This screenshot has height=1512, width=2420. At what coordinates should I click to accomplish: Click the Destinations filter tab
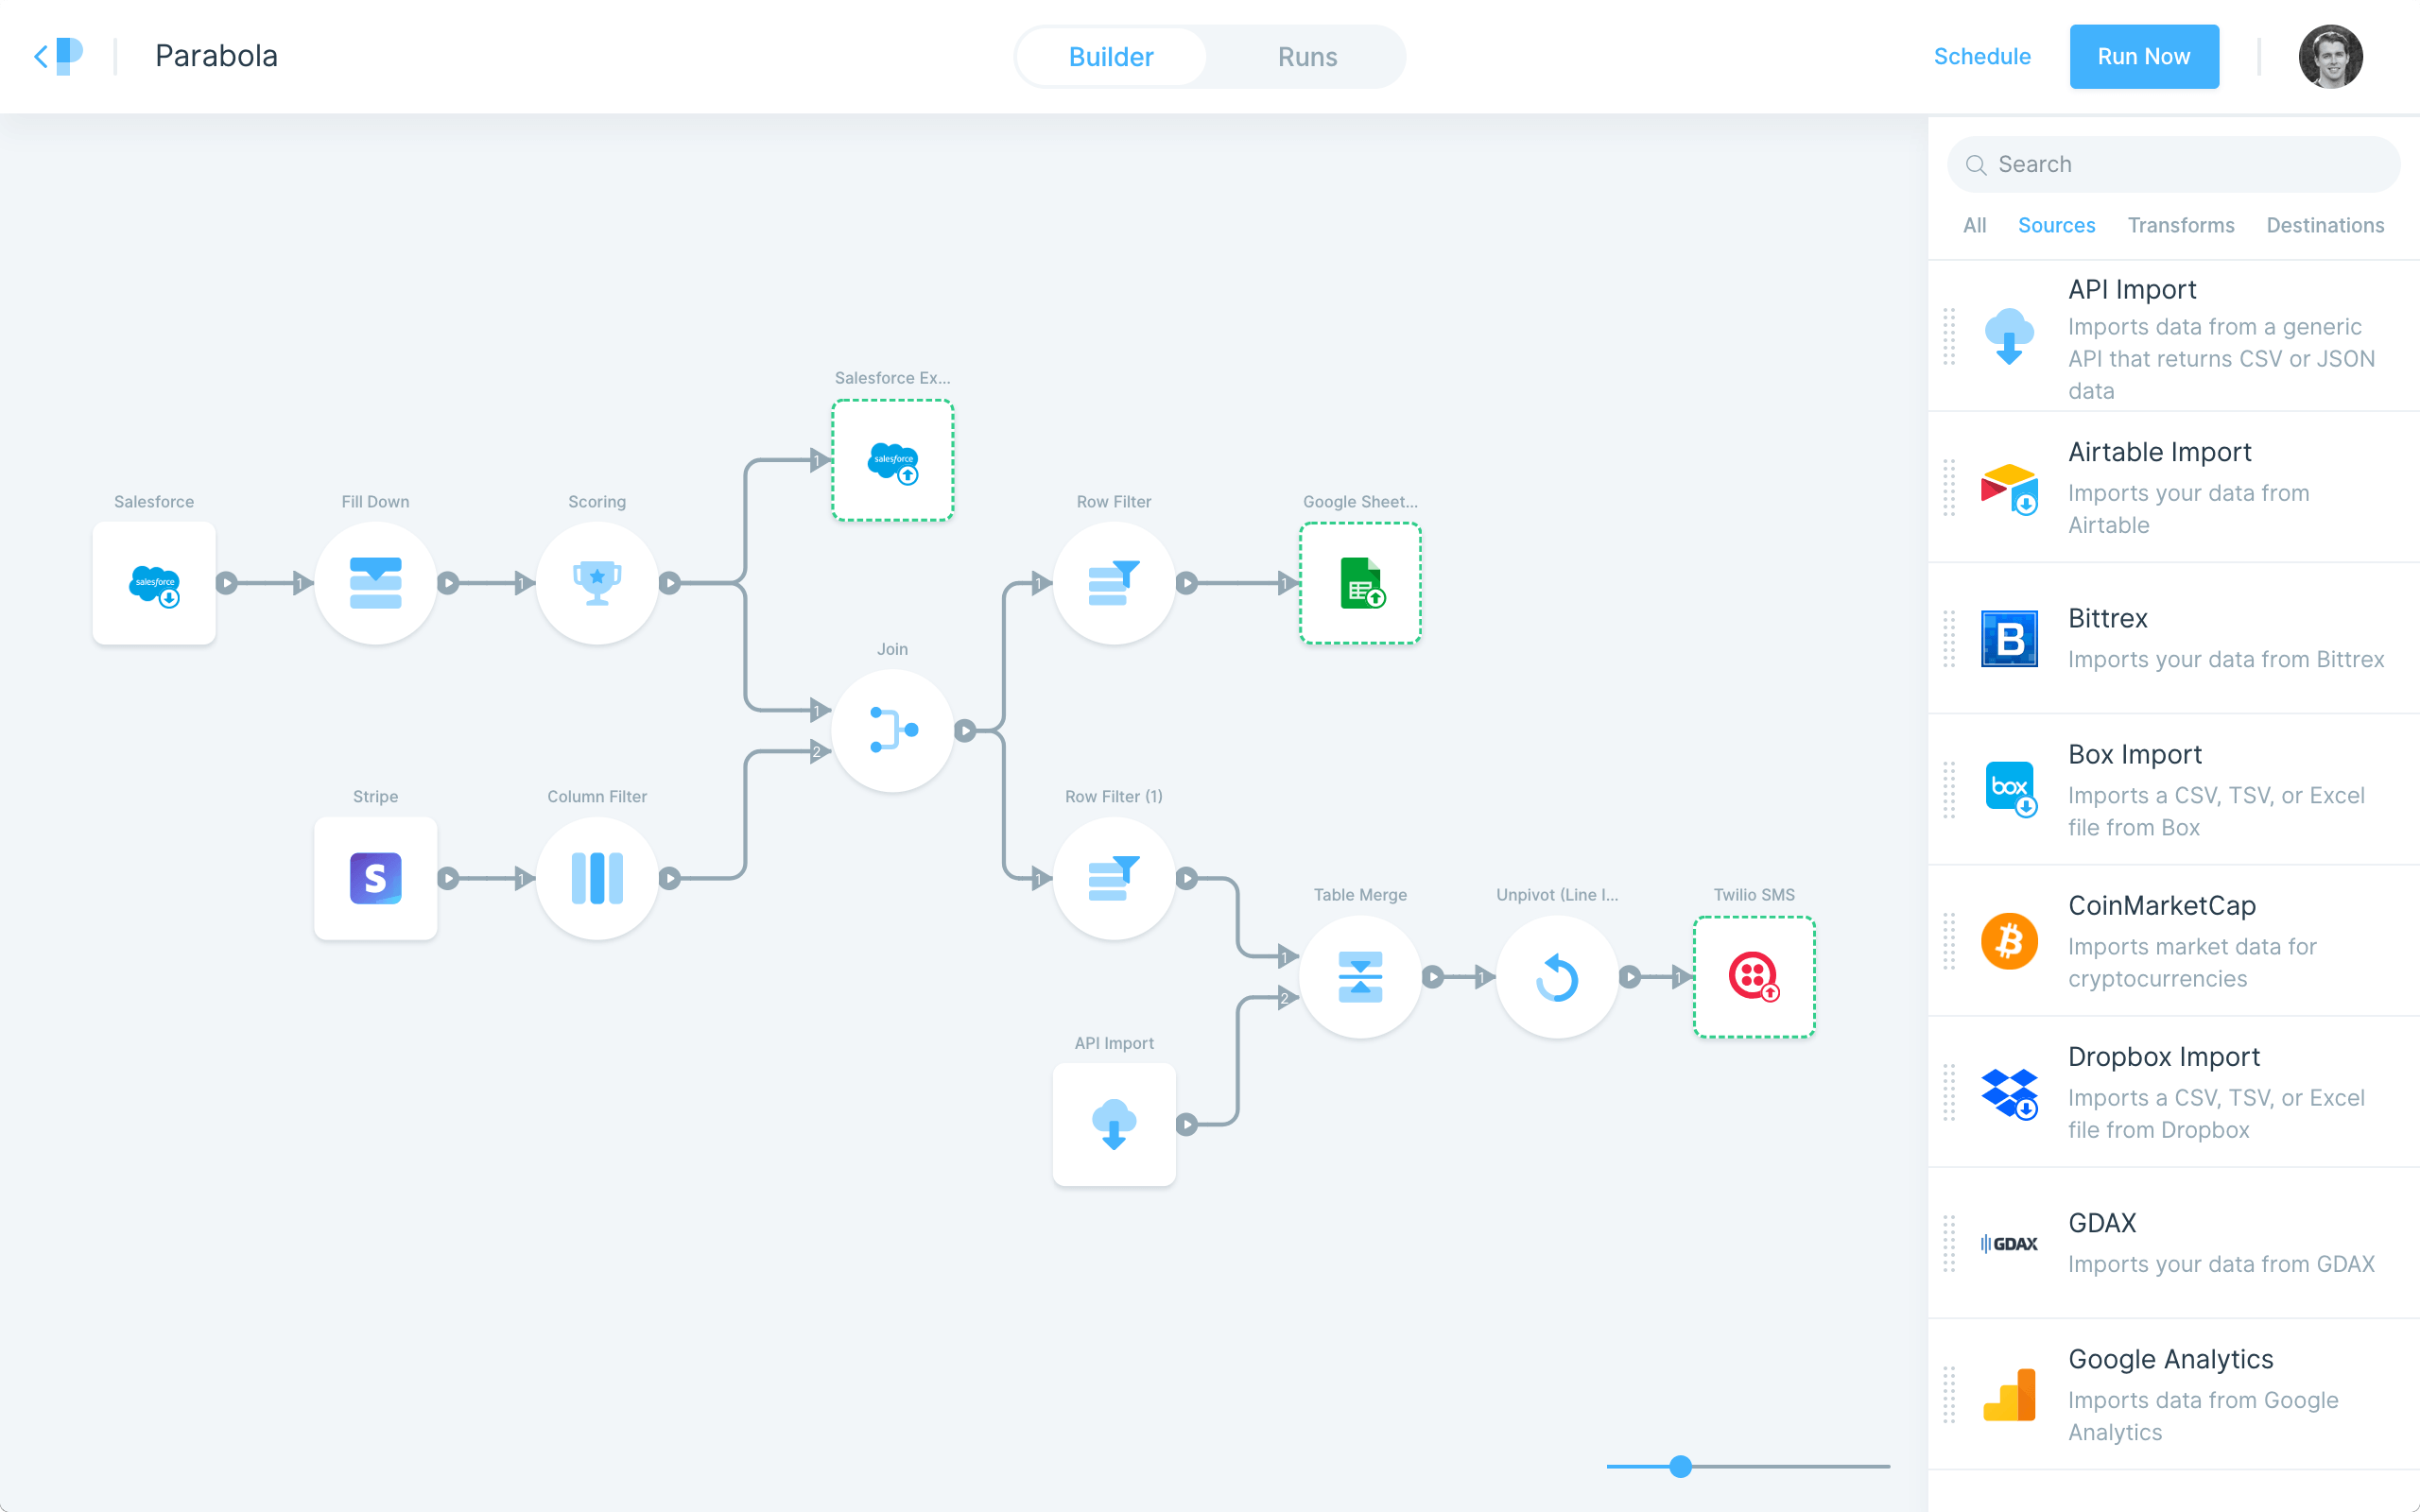(x=2325, y=223)
